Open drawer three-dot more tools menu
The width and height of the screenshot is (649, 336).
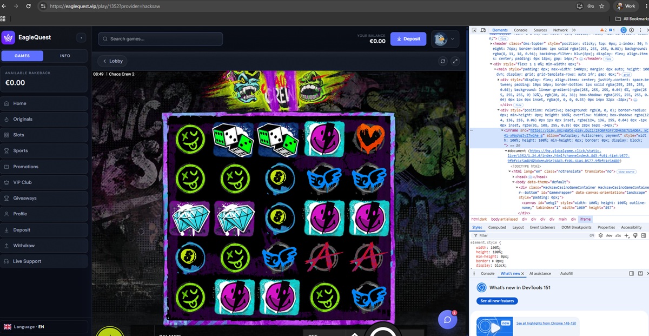474,274
